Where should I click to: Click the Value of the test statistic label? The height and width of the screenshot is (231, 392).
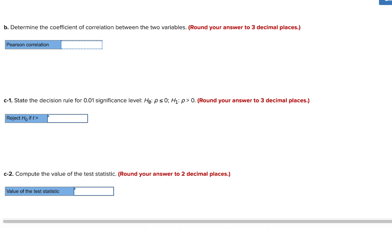(x=39, y=191)
